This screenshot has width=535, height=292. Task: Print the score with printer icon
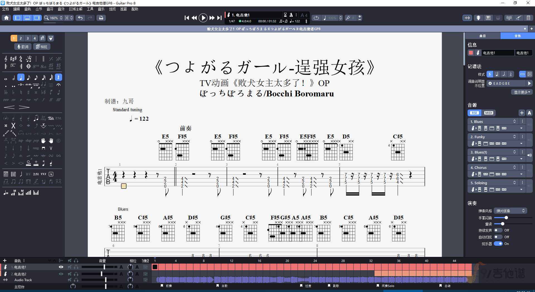101,18
